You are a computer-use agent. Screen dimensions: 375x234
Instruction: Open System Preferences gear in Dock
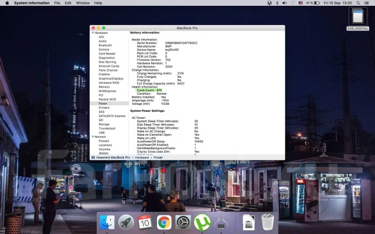click(x=183, y=222)
